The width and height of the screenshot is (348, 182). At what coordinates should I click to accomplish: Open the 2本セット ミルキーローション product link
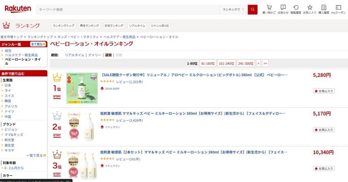[193, 152]
